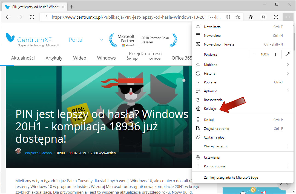Viewport: 296px width, 194px height.
Task: Open the Artykuły navigation link
Action: (54, 58)
